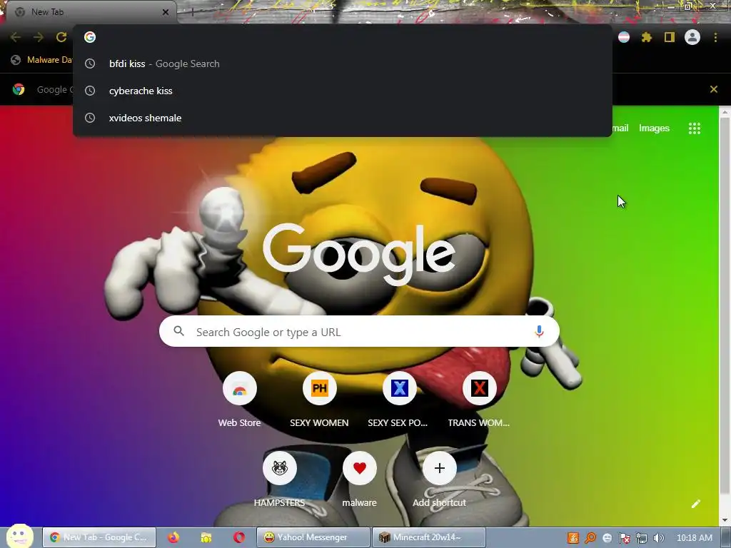This screenshot has height=548, width=731.
Task: Switch to Chrome New Tab taskbar item
Action: pos(99,537)
